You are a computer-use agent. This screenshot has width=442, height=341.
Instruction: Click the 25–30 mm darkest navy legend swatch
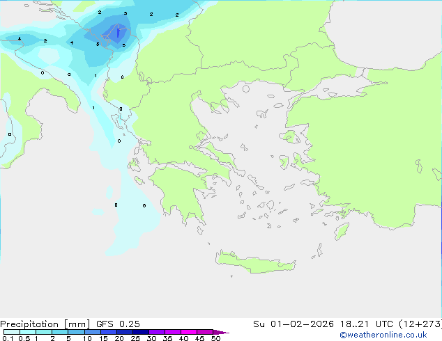click(140, 332)
